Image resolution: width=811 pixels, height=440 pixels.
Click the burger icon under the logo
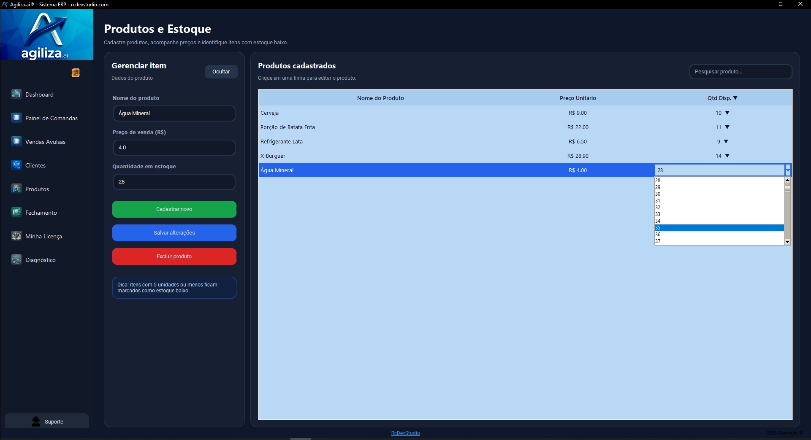[76, 73]
